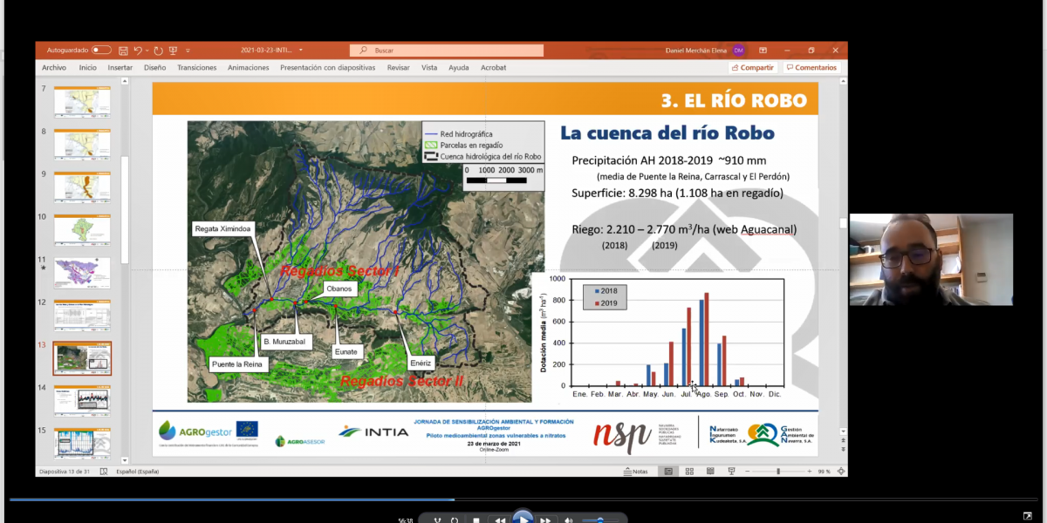Click the zoom in plus button

808,472
